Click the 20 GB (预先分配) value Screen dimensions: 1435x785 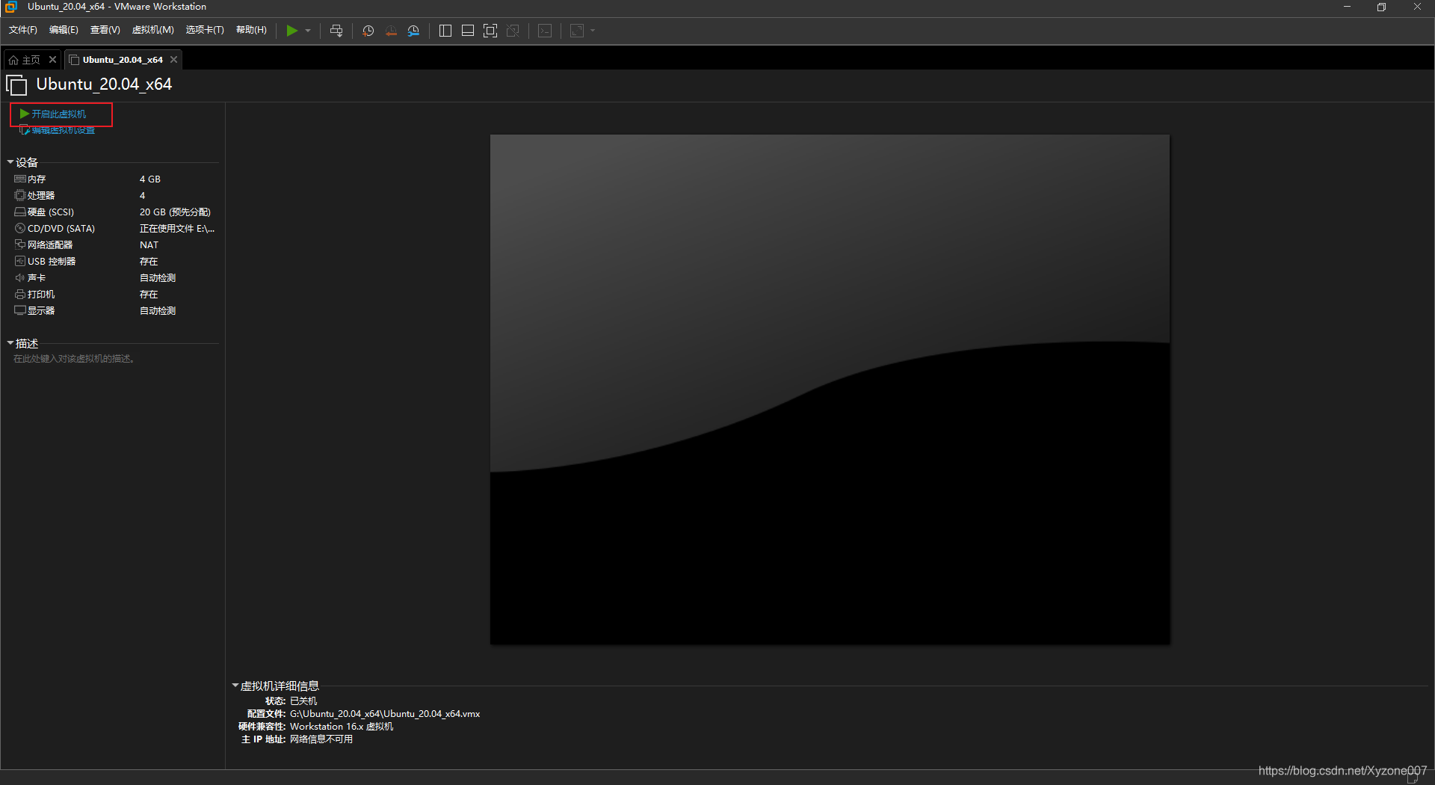pyautogui.click(x=175, y=212)
